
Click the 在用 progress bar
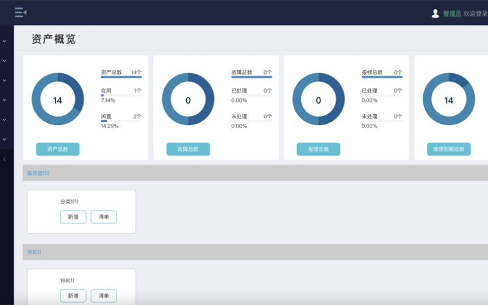[x=121, y=95]
